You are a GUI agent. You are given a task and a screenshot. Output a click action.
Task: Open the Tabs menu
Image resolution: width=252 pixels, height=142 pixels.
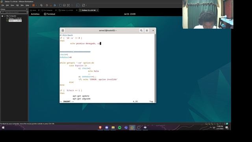coord(22,5)
